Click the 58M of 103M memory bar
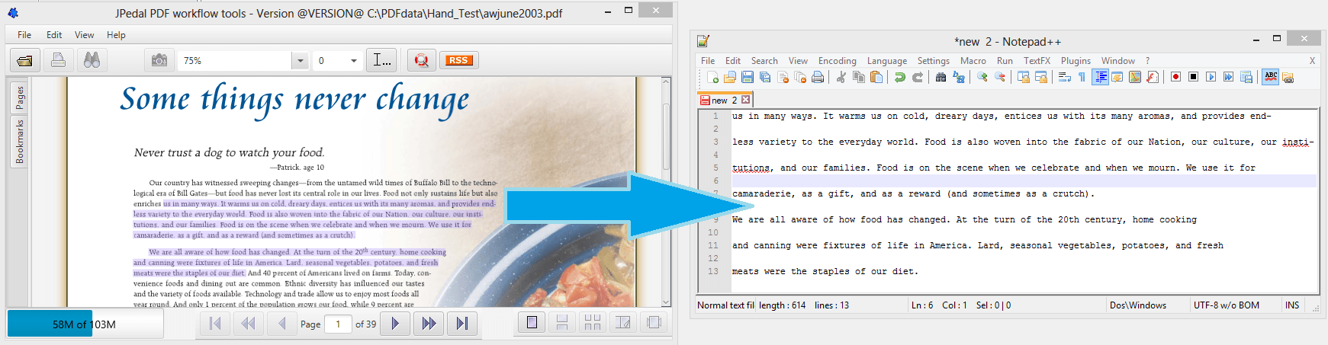1328x345 pixels. click(x=84, y=324)
